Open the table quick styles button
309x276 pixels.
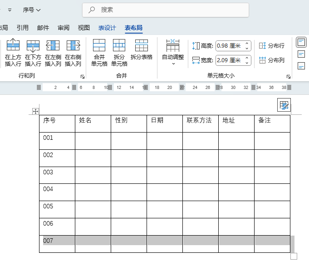284,105
